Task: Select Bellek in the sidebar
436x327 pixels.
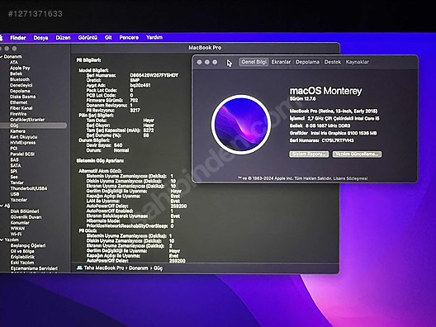Action: pos(17,73)
